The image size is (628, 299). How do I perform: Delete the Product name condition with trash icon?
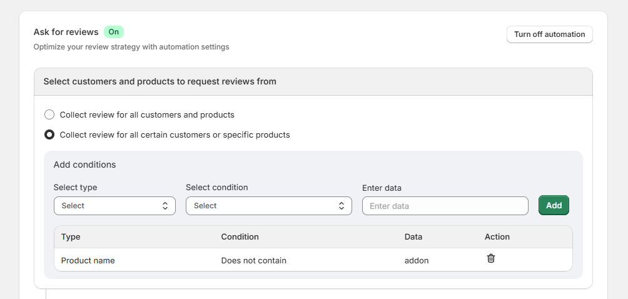491,258
